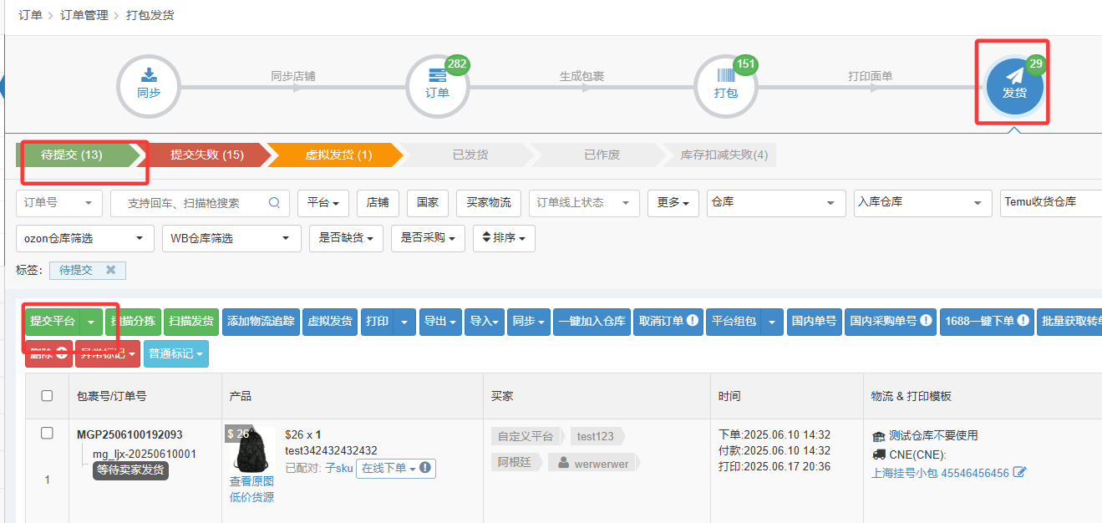Open the 导入 dropdown button

[485, 322]
